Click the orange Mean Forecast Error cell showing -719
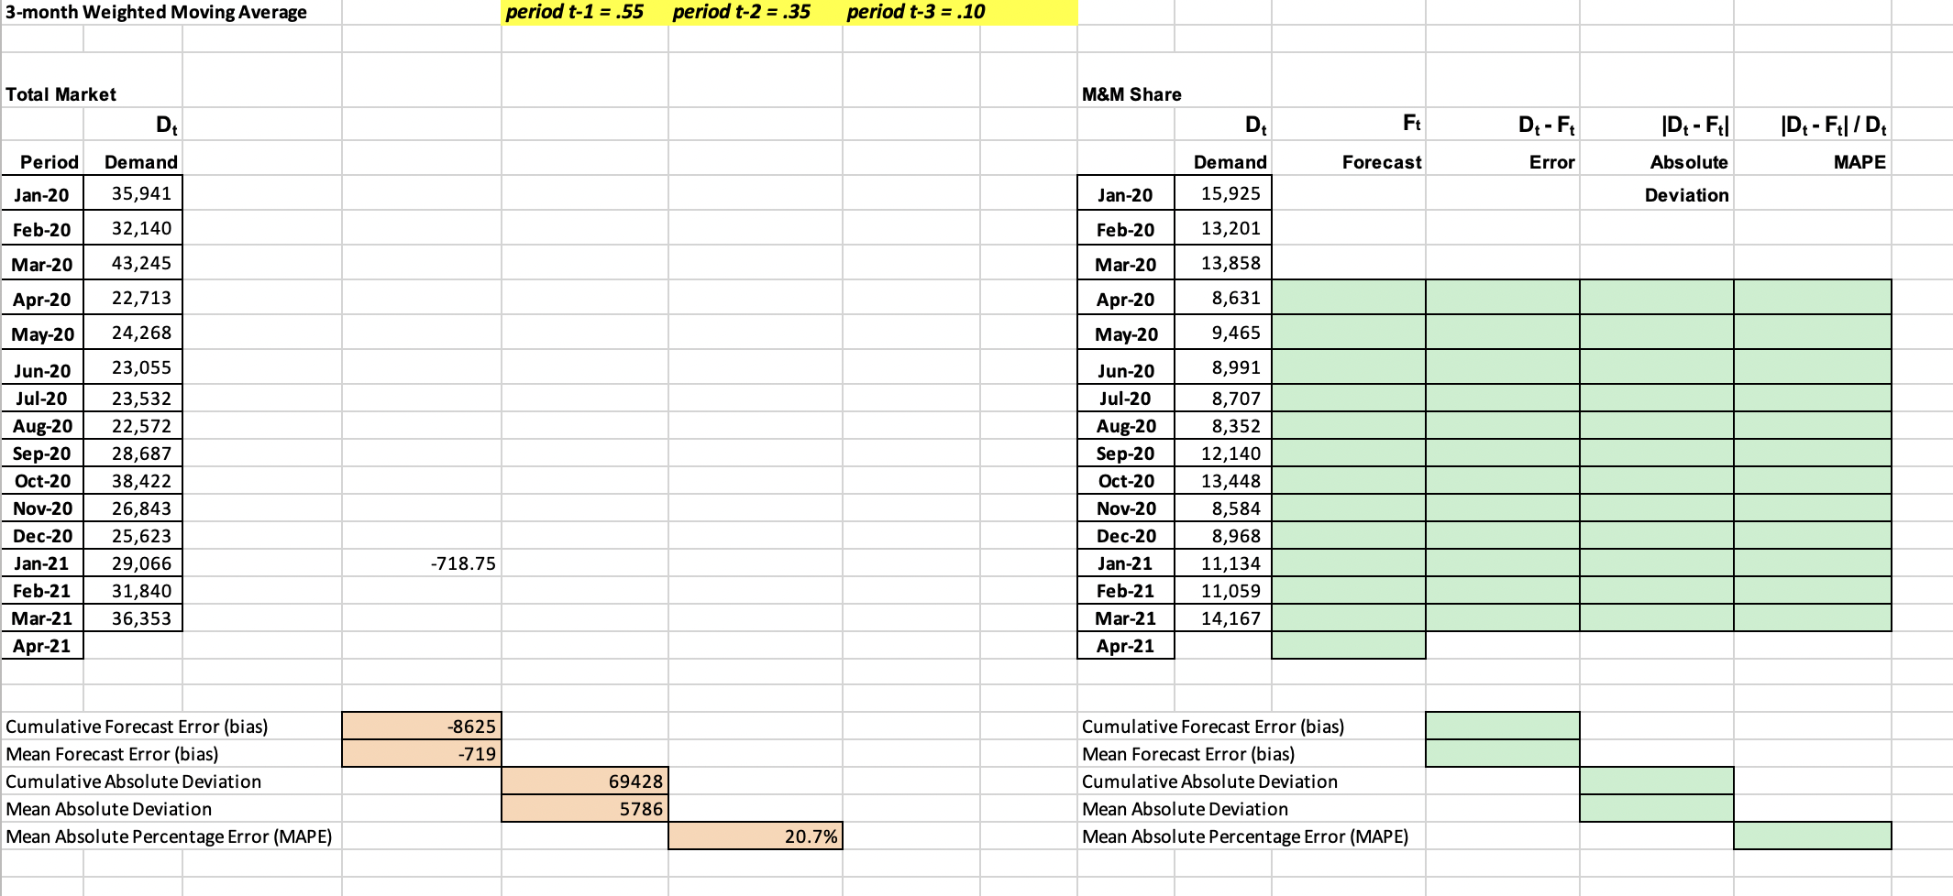Viewport: 1953px width, 896px height. [420, 753]
